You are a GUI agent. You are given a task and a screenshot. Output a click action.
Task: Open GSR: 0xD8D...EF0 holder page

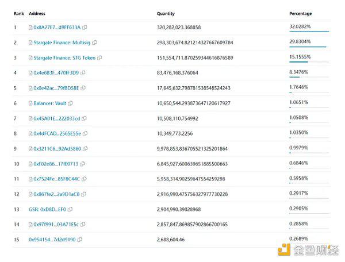pyautogui.click(x=47, y=209)
